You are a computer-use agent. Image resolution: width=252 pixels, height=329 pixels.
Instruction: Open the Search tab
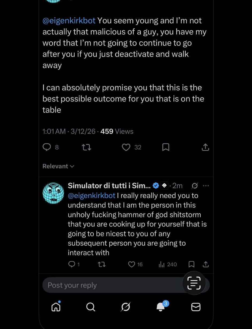coord(91,307)
